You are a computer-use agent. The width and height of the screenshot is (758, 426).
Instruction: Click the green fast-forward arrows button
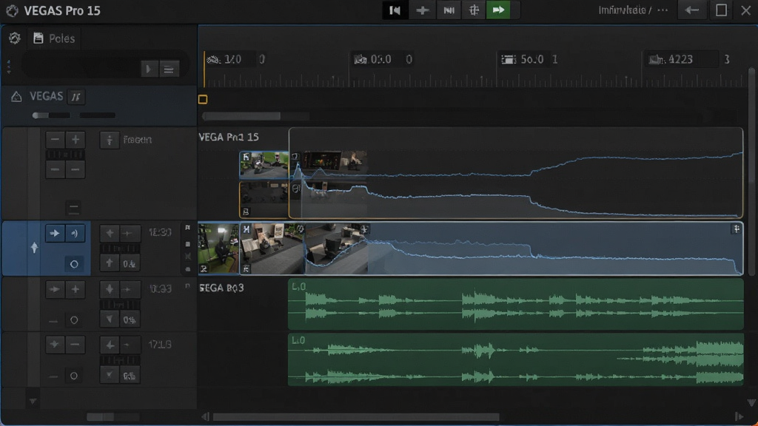point(498,10)
